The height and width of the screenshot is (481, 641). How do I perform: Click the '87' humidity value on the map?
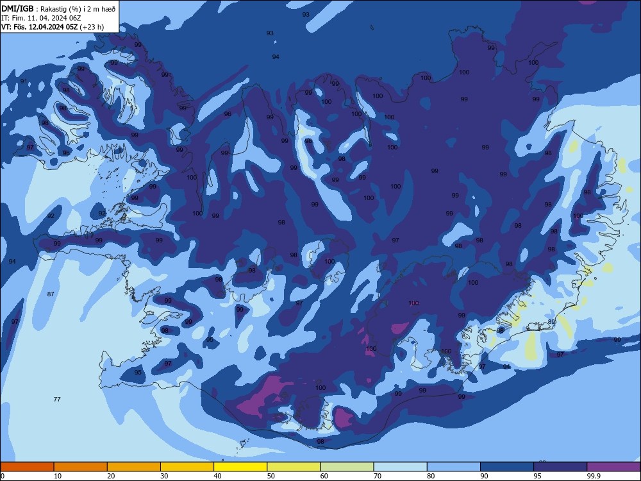(x=51, y=294)
